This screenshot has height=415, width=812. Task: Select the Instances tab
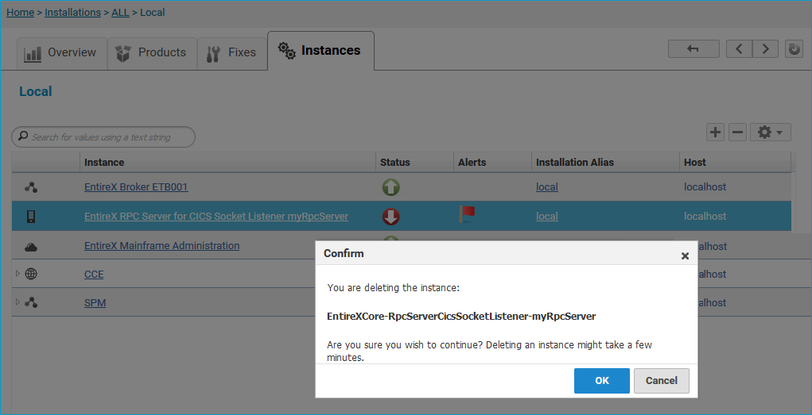click(321, 51)
